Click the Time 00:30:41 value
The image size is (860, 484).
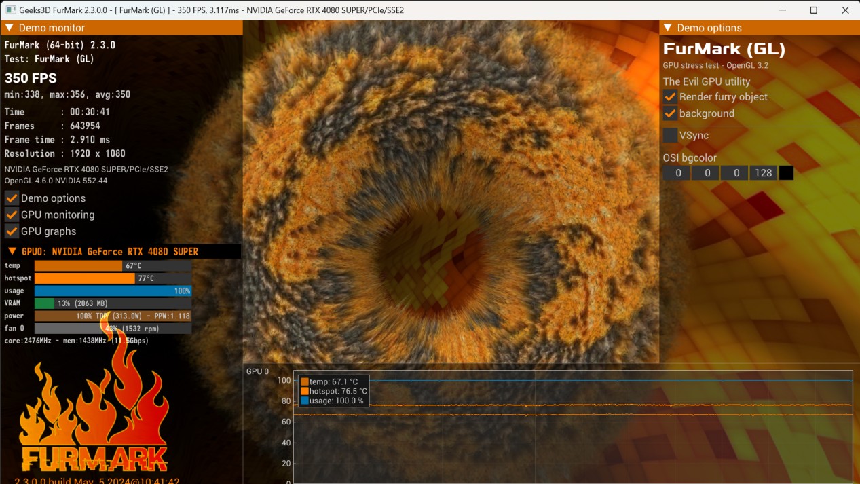[90, 112]
